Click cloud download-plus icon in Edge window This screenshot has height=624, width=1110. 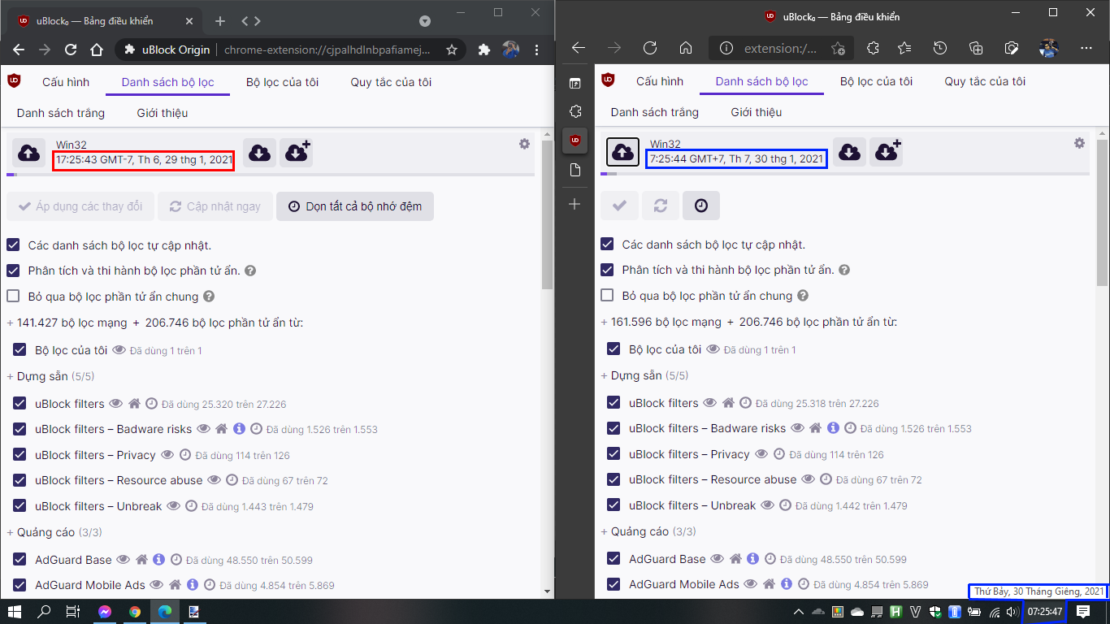(x=886, y=152)
